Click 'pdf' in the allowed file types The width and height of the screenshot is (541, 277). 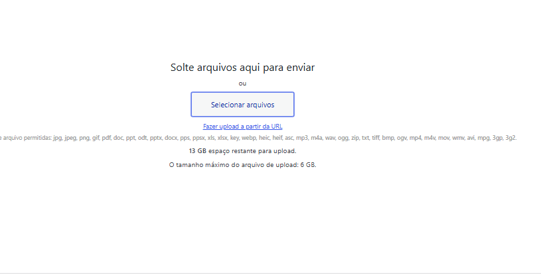[x=106, y=138]
